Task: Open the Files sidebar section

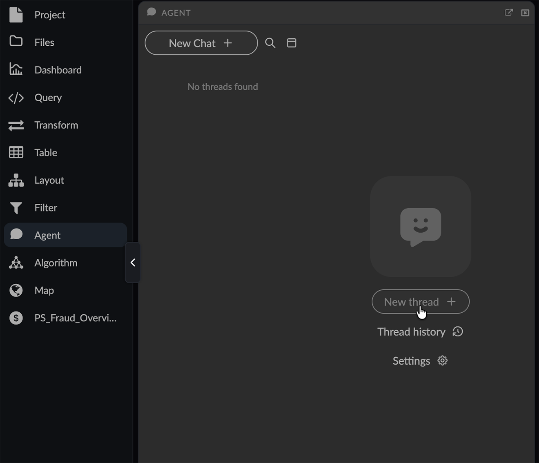Action: tap(65, 42)
